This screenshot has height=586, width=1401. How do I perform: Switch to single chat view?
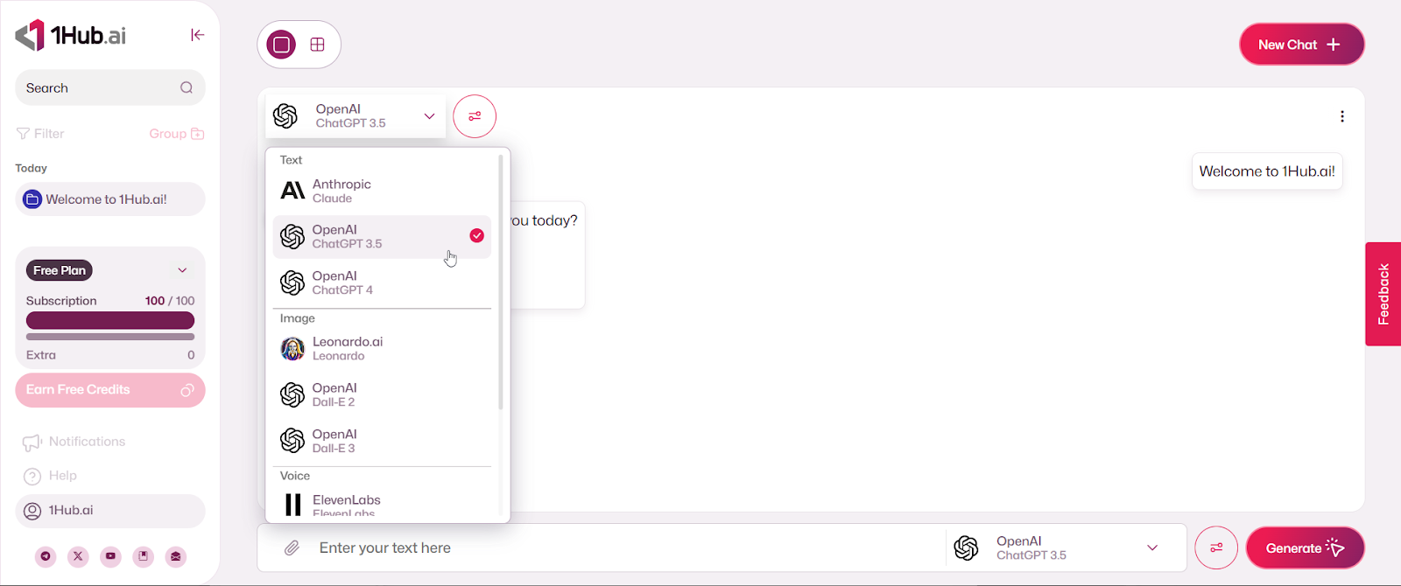point(282,45)
